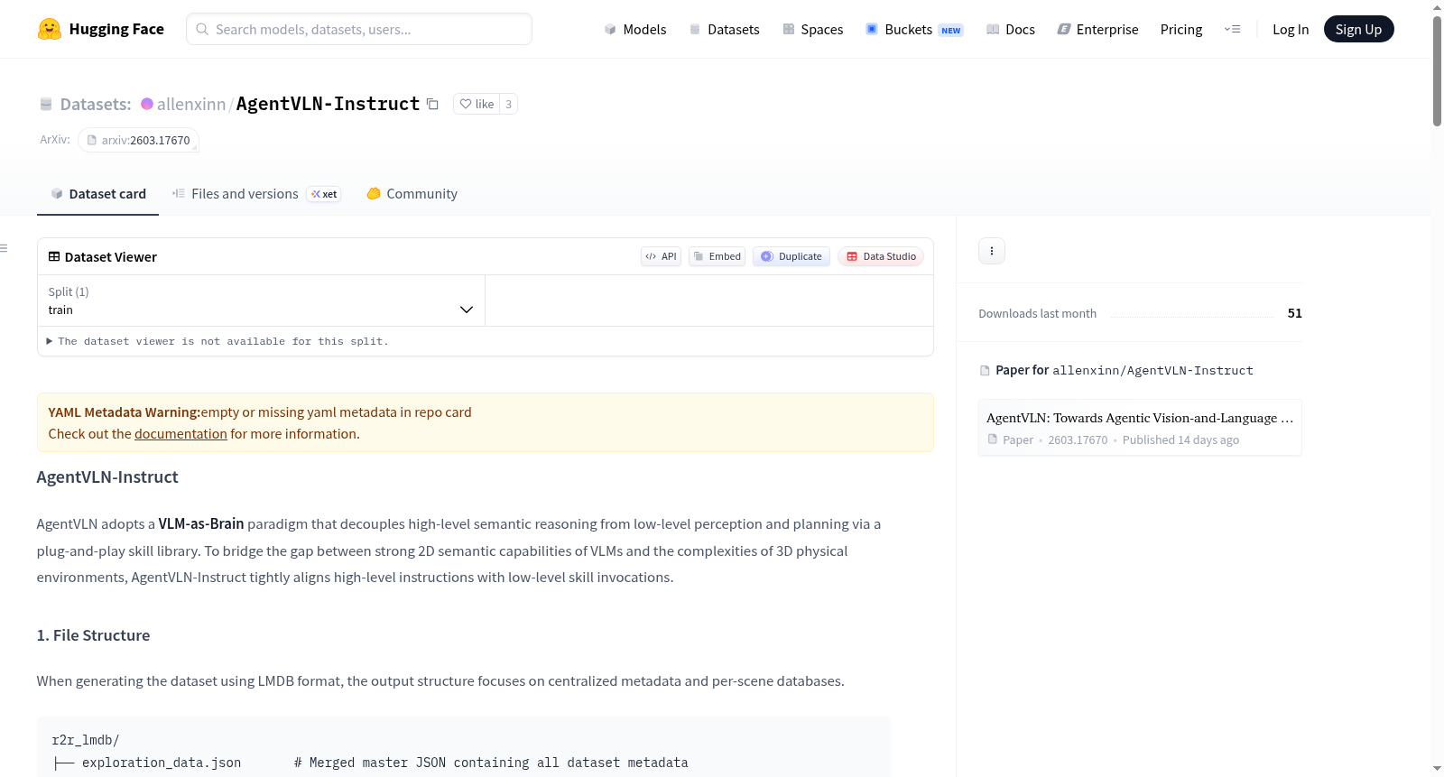
Task: Click the Hugging Face logo emoji
Action: click(x=50, y=29)
